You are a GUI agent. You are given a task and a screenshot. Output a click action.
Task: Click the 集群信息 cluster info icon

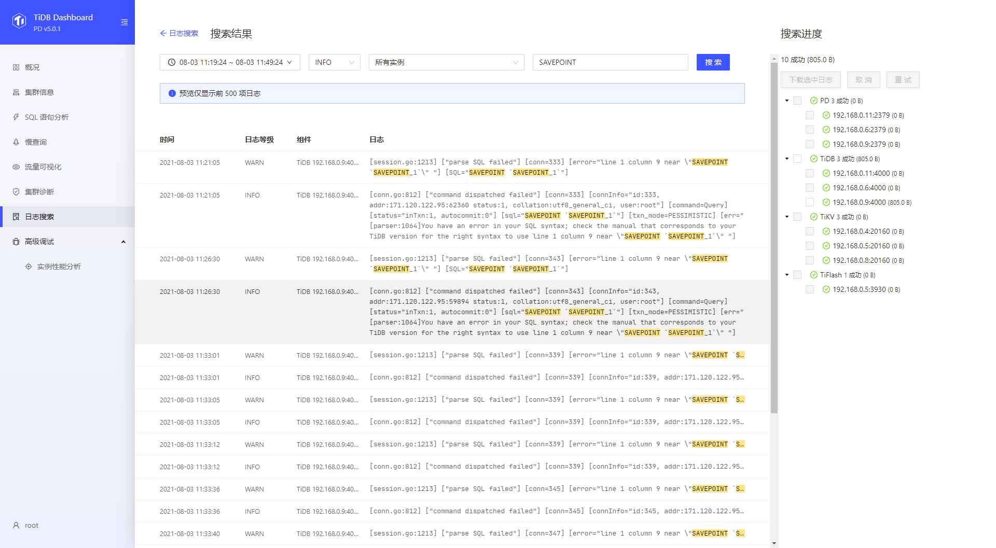[16, 92]
